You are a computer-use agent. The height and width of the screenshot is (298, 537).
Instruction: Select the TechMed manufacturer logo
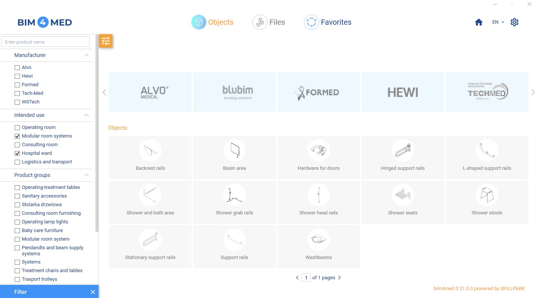pos(487,92)
